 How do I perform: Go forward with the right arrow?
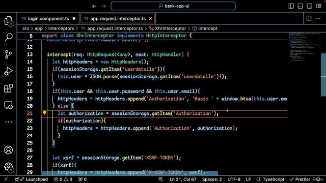pos(103,6)
